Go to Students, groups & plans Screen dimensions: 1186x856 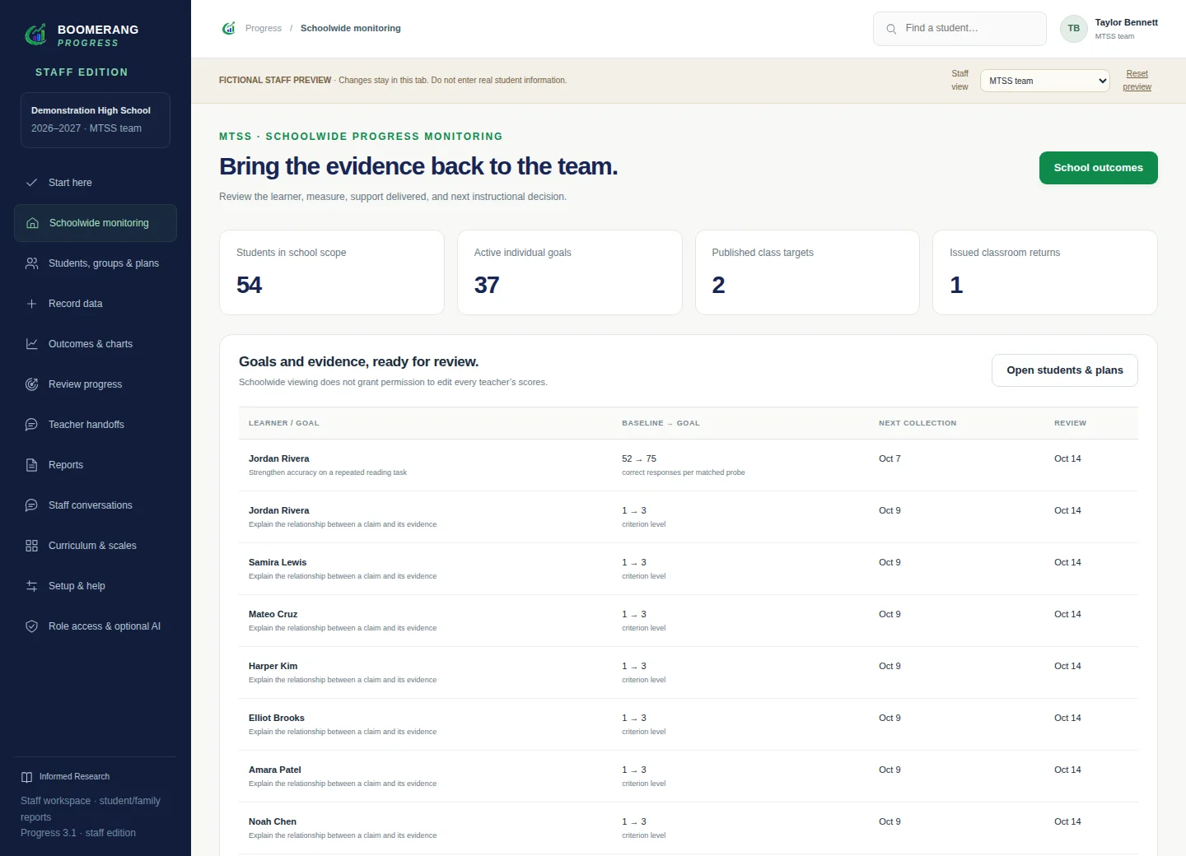[96, 263]
